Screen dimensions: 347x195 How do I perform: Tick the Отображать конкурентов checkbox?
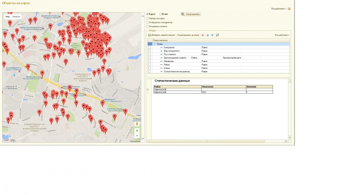pyautogui.click(x=147, y=22)
